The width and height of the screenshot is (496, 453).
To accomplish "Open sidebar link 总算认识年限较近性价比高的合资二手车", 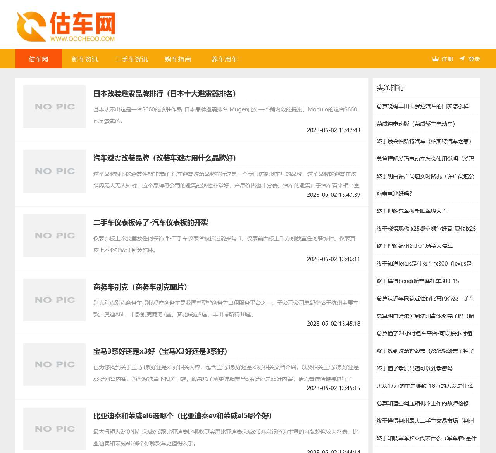I will click(425, 299).
